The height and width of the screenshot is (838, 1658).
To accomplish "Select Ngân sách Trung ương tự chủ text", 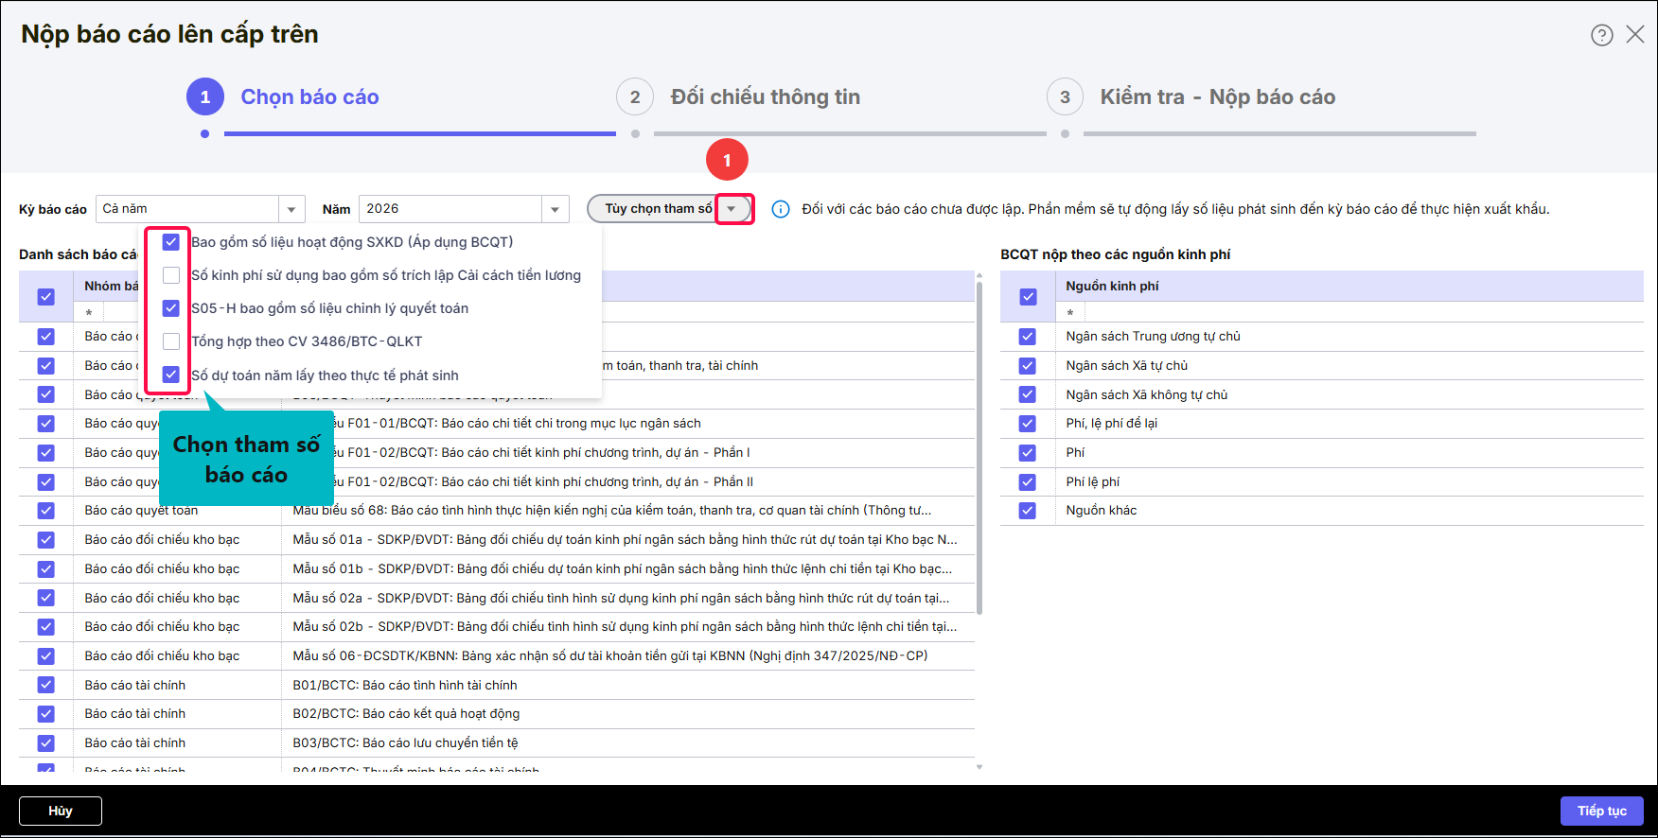I will click(1153, 337).
